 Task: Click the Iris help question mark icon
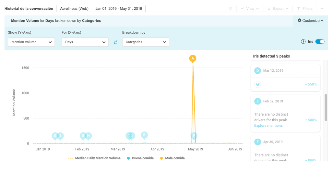[x=303, y=42]
